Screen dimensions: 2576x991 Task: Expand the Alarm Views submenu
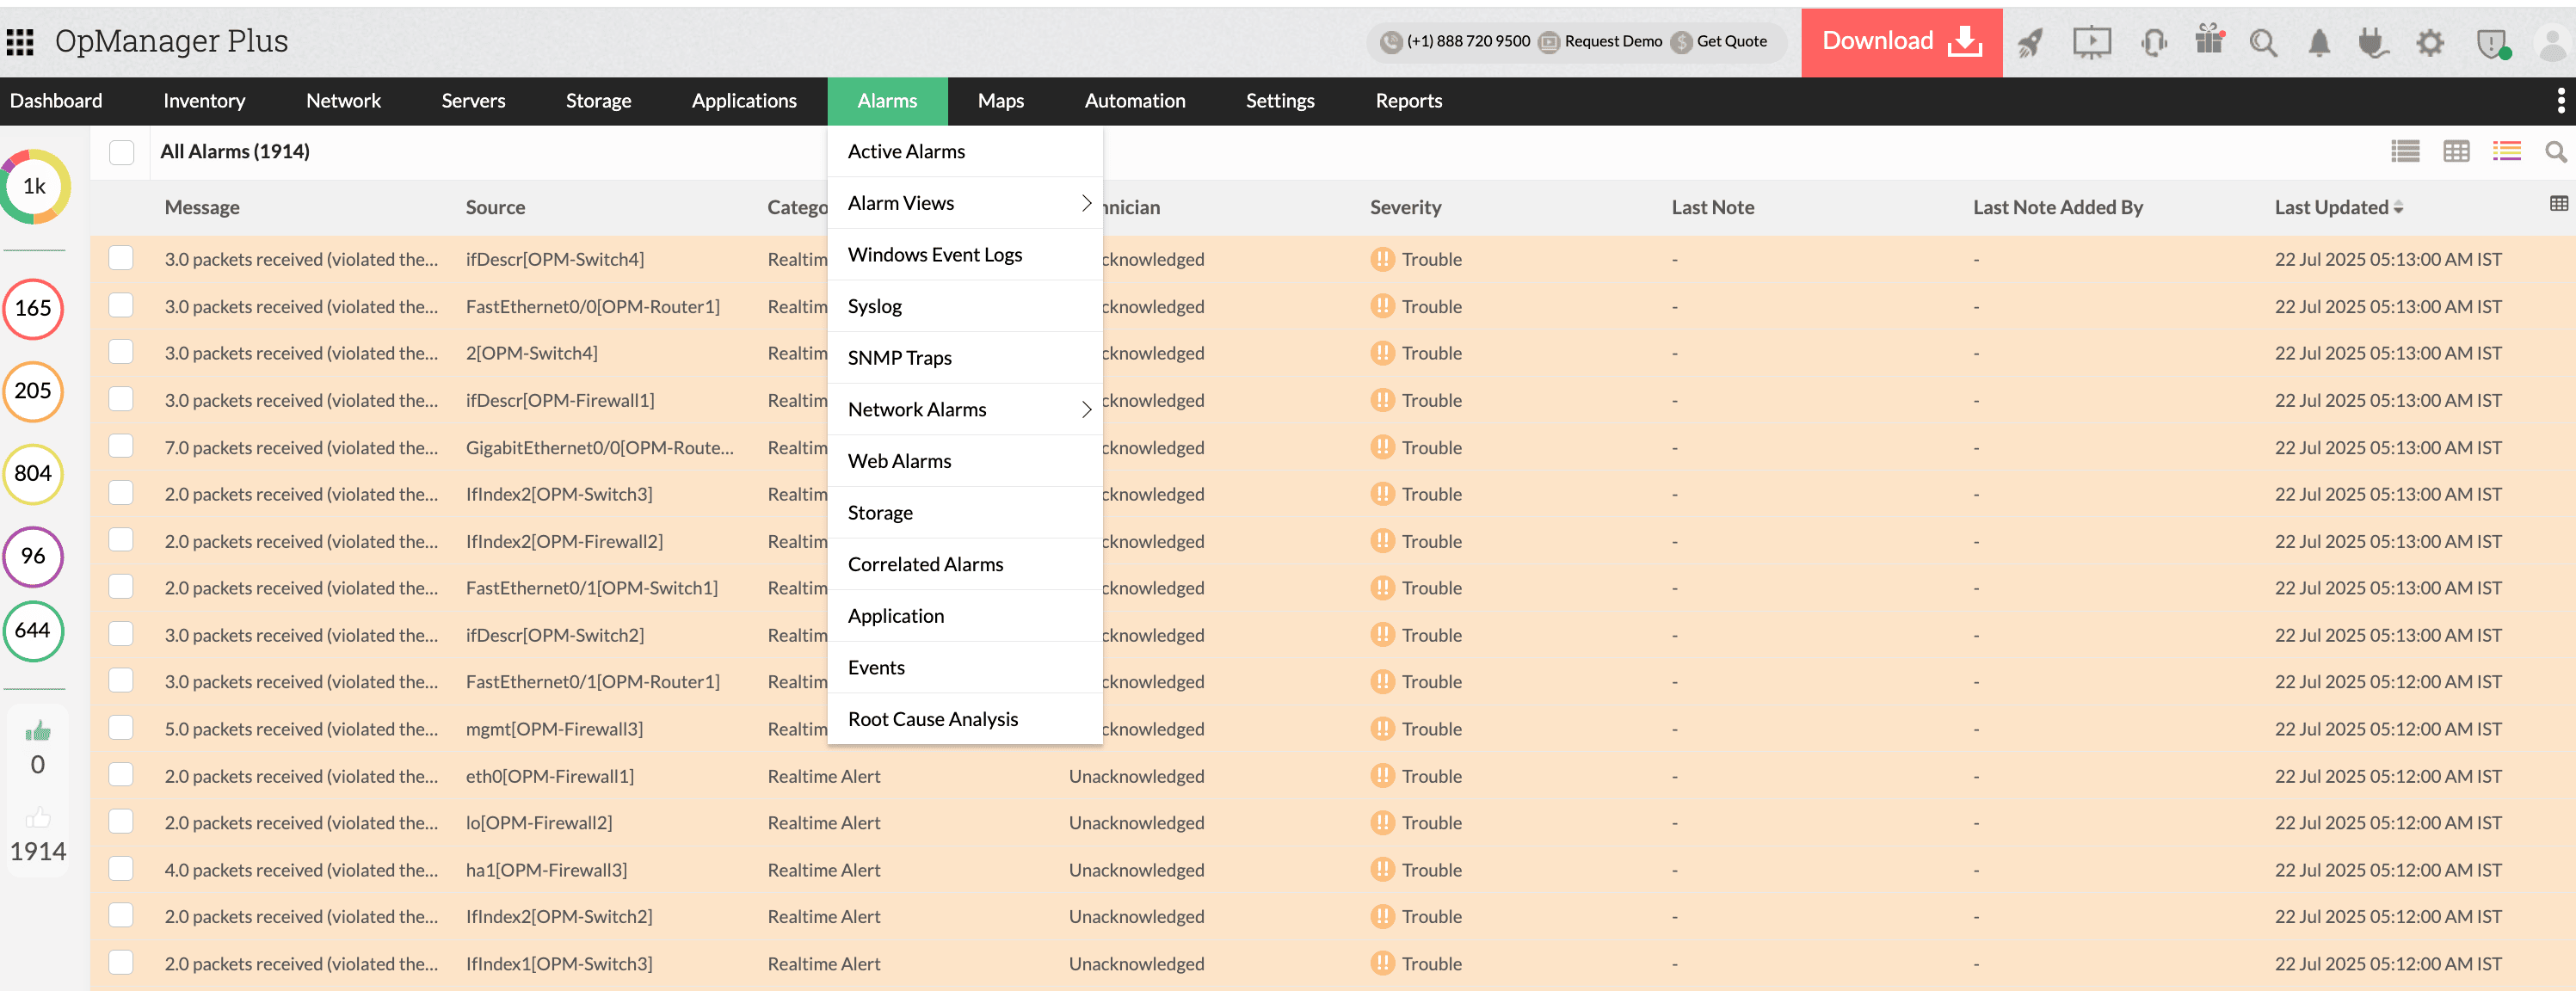tap(1086, 203)
